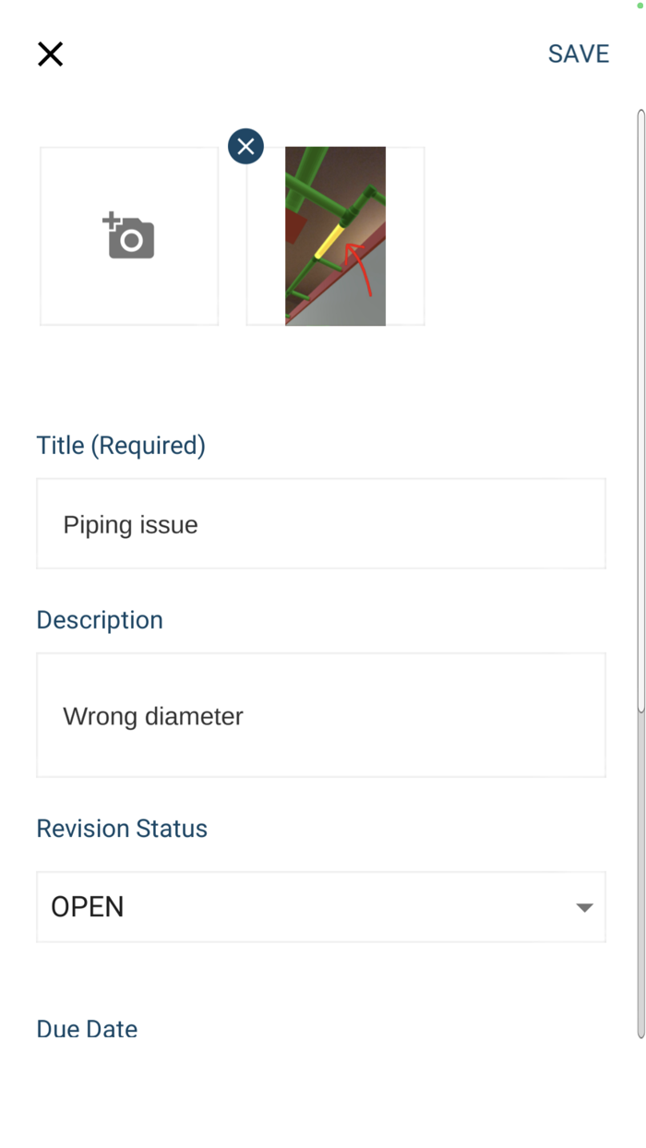This screenshot has height=1148, width=646.
Task: Tap the Due Date label
Action: [x=87, y=1029]
